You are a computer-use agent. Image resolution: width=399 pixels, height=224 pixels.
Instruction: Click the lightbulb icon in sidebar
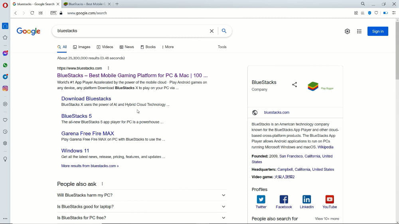click(x=5, y=159)
